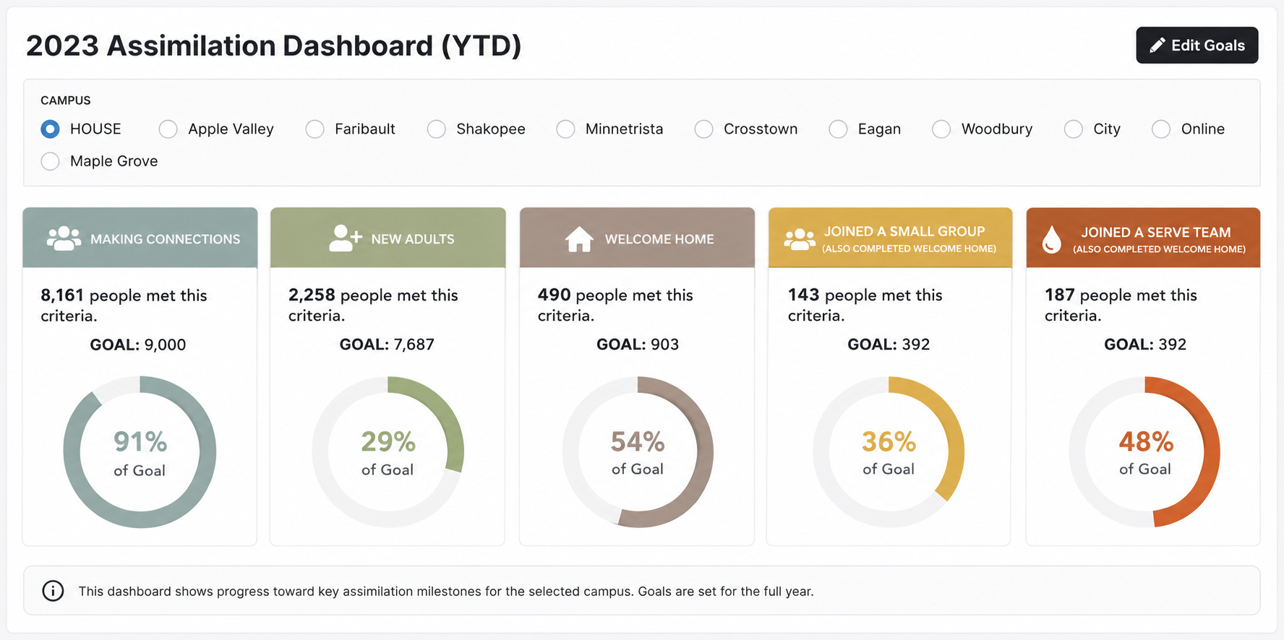The image size is (1284, 640).
Task: Click the 2,258 people met count
Action: tap(312, 295)
